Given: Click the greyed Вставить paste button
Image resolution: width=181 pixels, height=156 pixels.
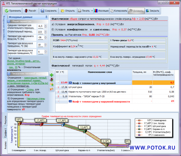Looking at the screenshot, I should (136, 11).
